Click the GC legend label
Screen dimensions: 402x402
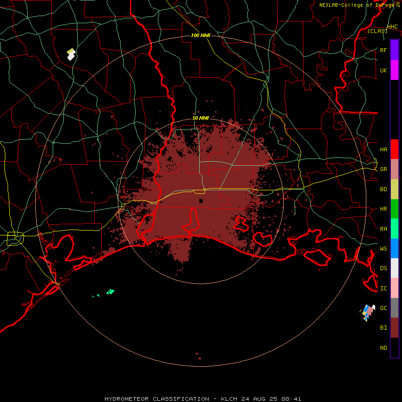tap(383, 308)
